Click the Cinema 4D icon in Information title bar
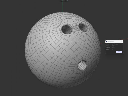 107,42
